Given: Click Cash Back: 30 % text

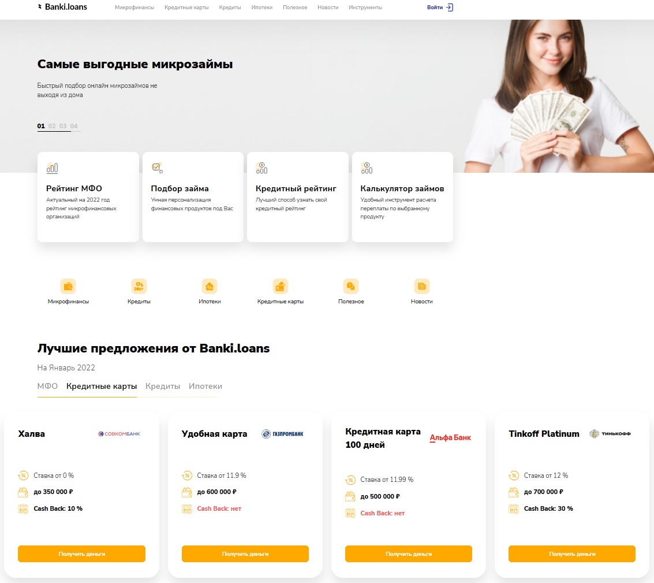Looking at the screenshot, I should pos(548,508).
